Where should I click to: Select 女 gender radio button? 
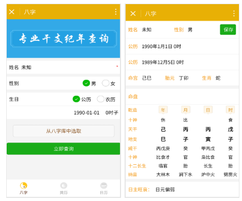(x=105, y=83)
